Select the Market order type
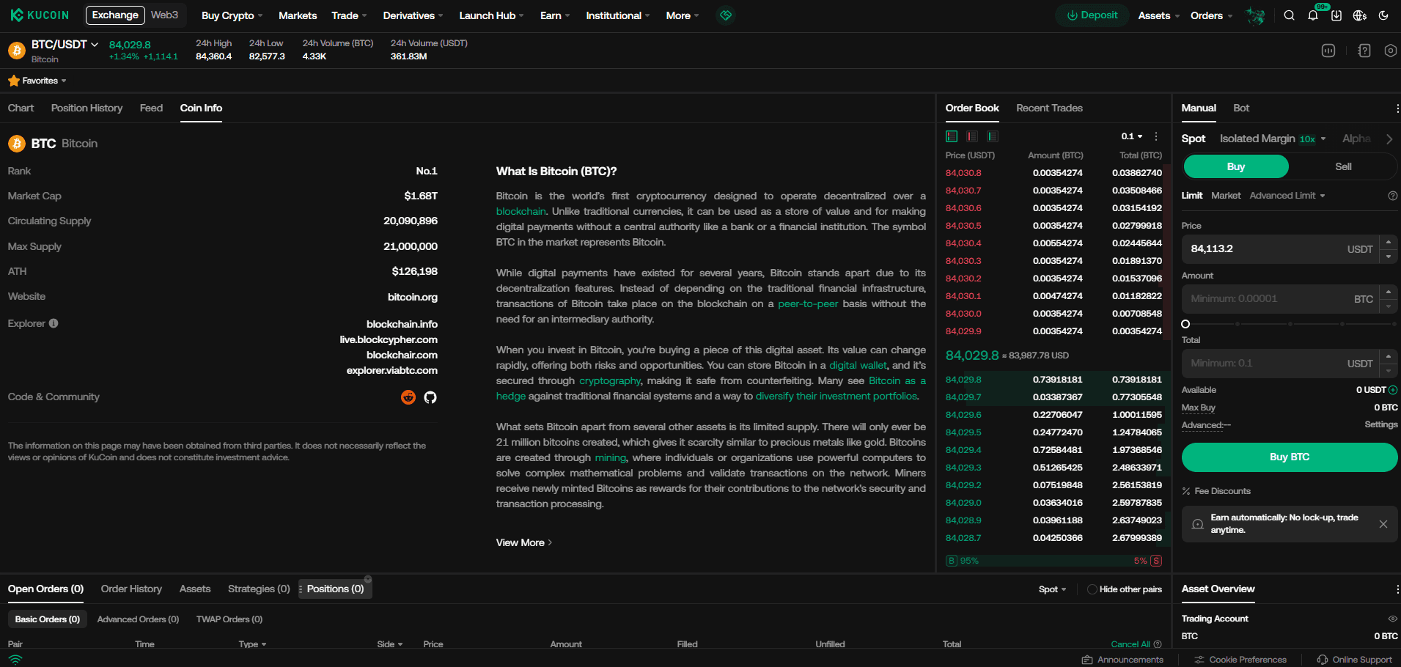 coord(1226,196)
